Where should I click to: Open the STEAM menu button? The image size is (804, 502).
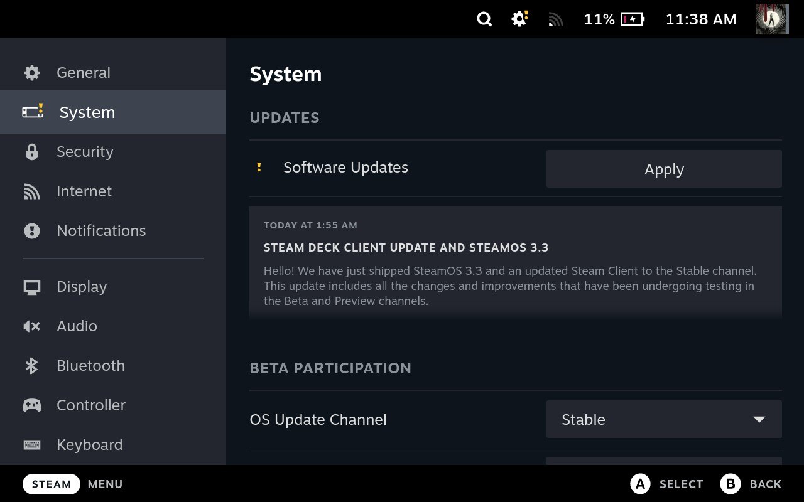point(51,484)
